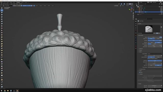
Task: Adjust the Dash Ratio slider
Action: click(x=155, y=61)
